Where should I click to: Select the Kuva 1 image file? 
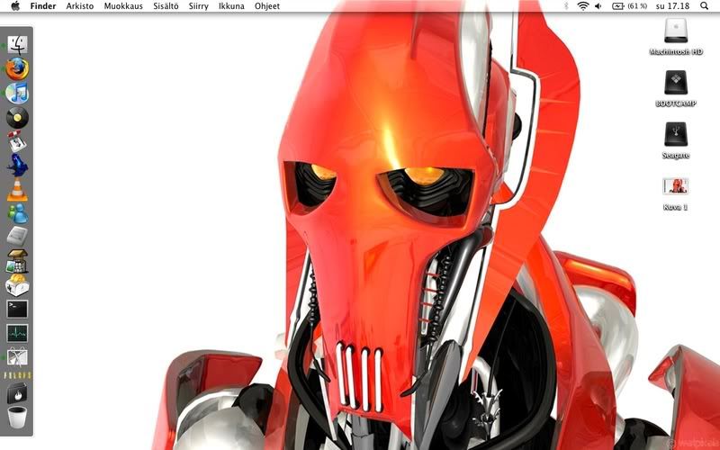pos(676,186)
